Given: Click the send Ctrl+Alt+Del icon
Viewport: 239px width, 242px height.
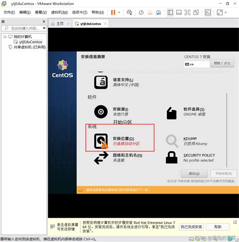Looking at the screenshot, I should click(129, 13).
